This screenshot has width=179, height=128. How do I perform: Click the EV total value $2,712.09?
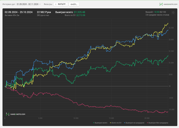[x=81, y=15]
